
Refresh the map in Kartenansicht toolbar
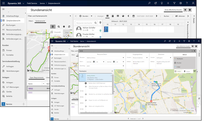tap(69, 26)
